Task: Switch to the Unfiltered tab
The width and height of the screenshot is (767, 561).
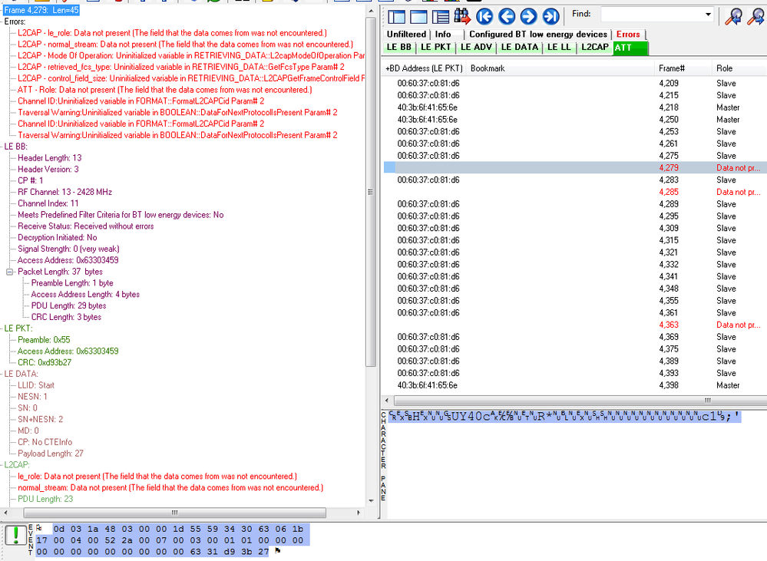Action: click(406, 35)
